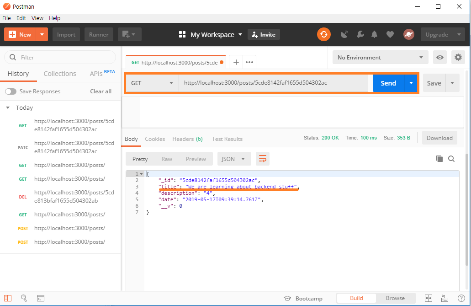This screenshot has height=306, width=471.
Task: Click the Runner button
Action: click(x=99, y=34)
